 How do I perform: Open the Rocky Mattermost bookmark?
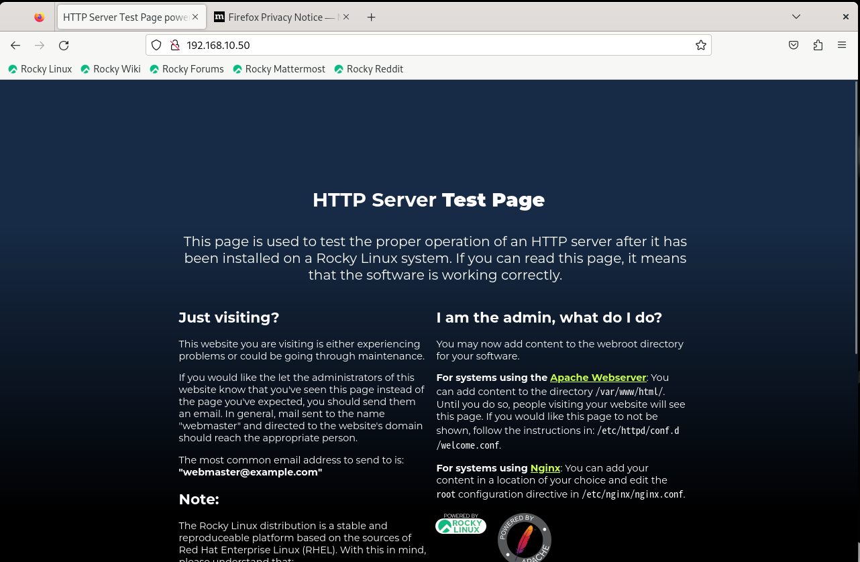[x=279, y=69]
